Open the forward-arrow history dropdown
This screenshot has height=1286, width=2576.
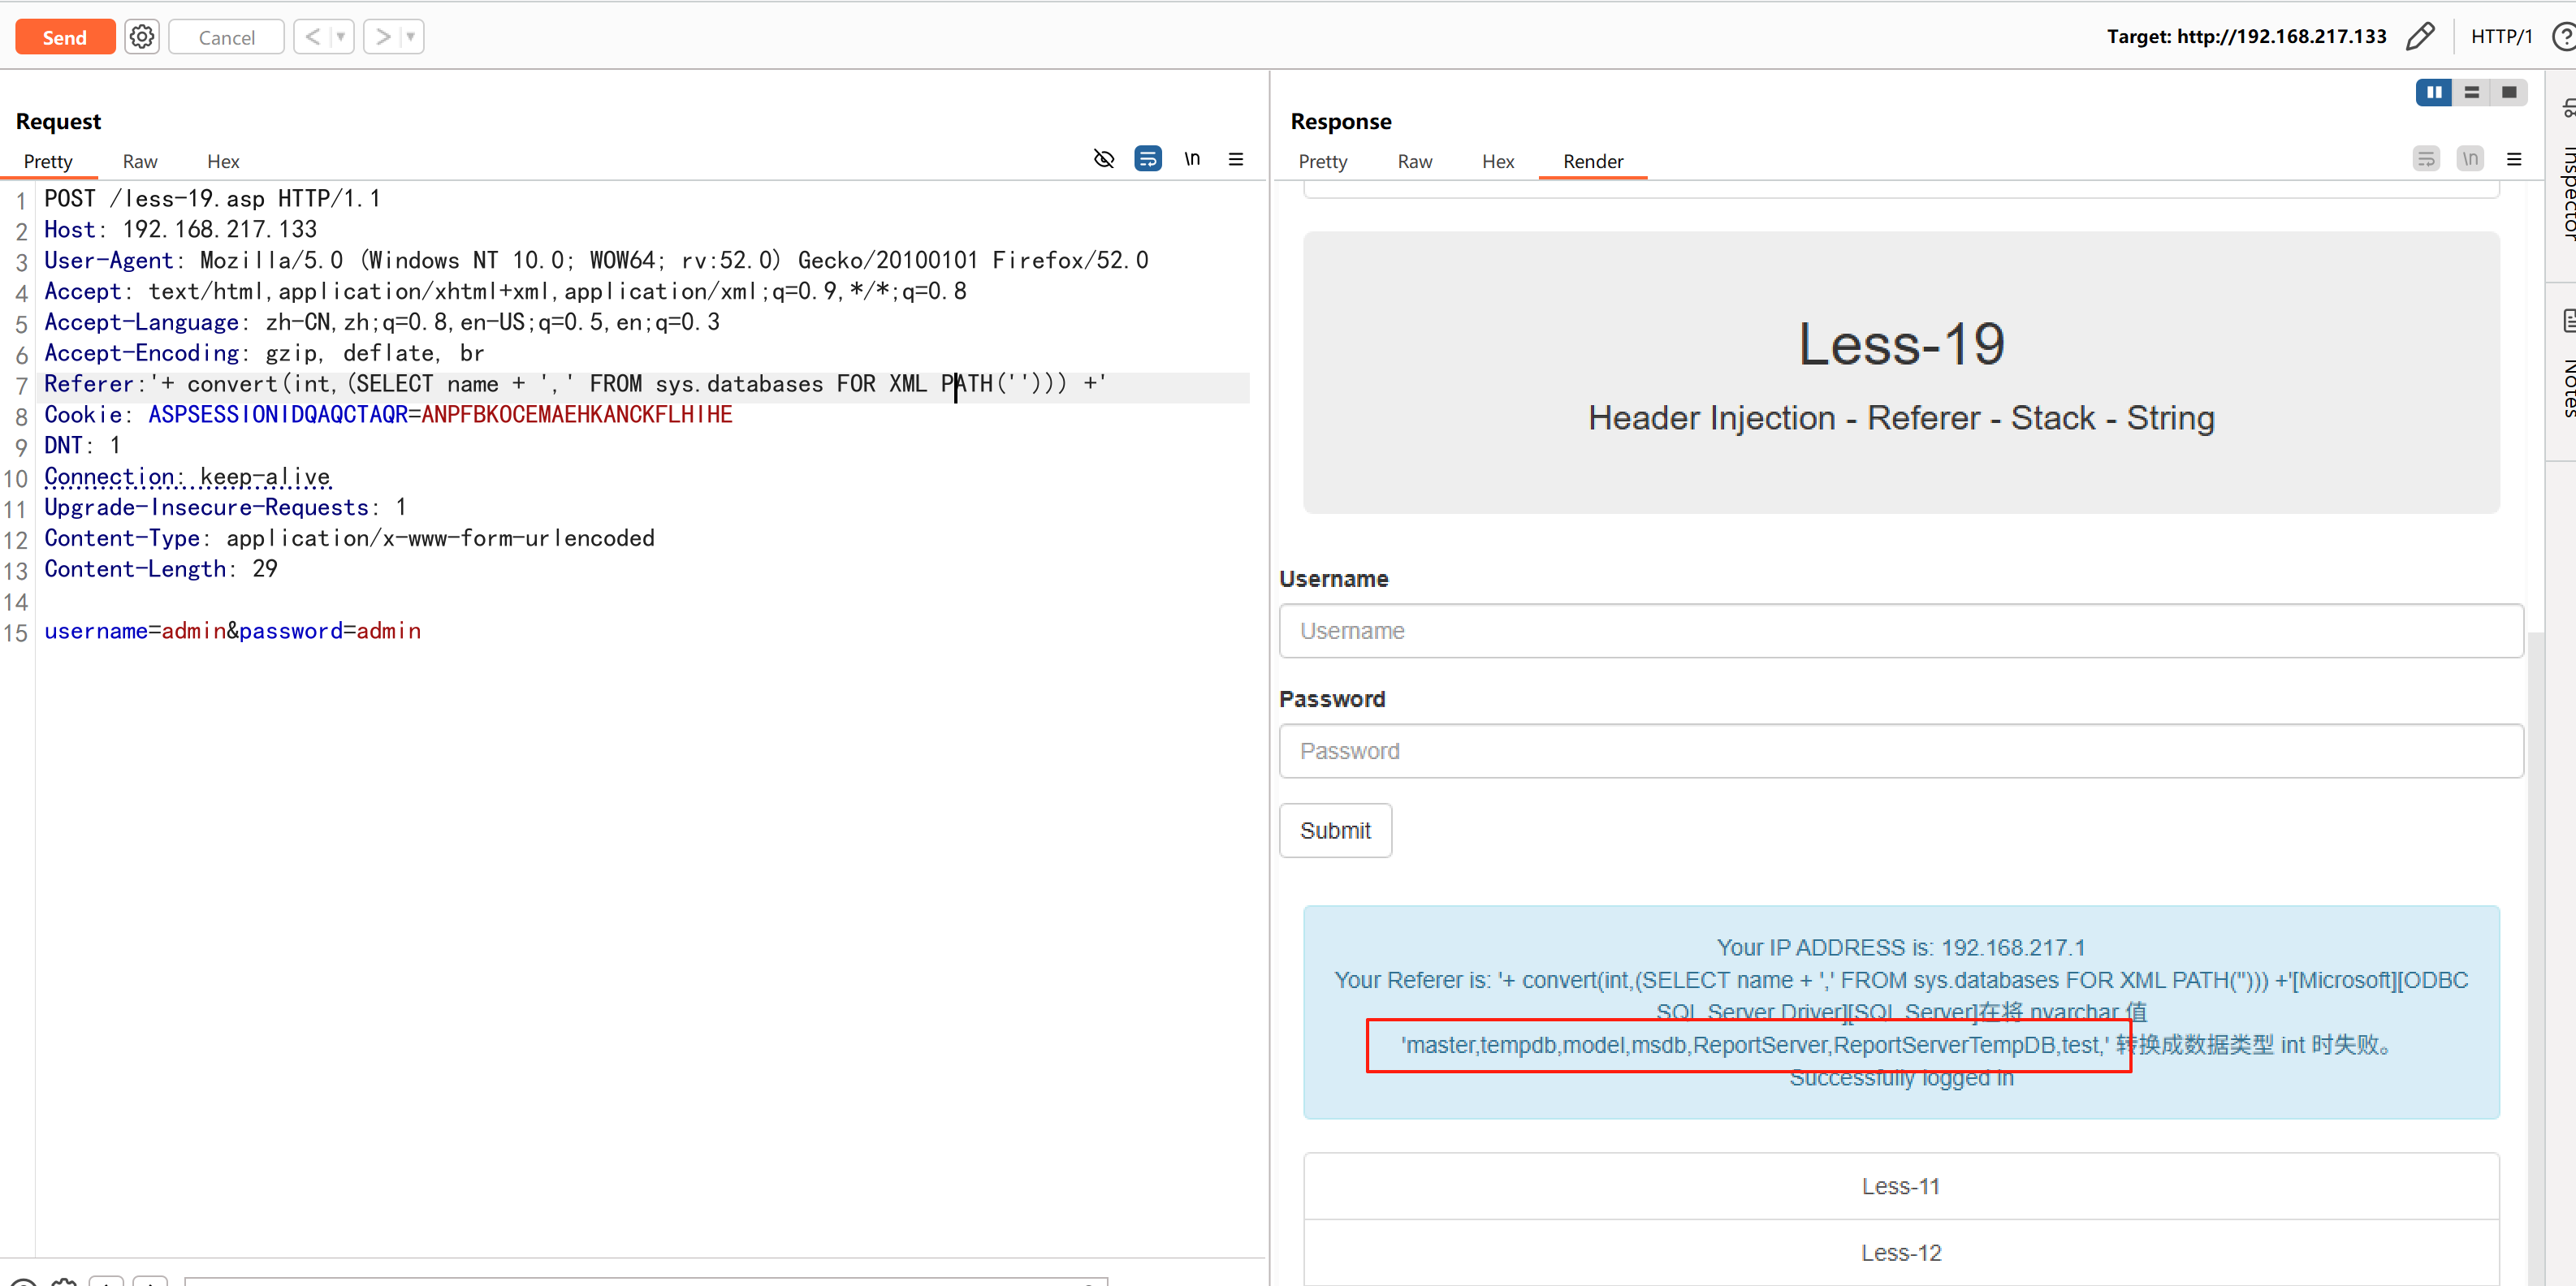coord(409,36)
